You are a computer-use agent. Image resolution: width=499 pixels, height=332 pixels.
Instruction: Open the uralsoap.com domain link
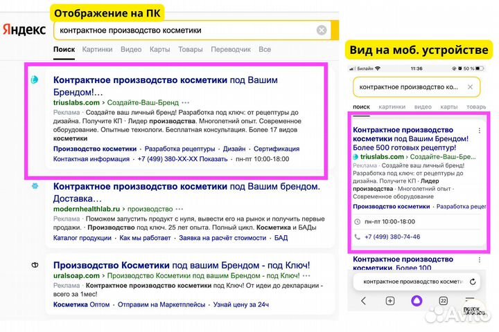[x=76, y=275]
